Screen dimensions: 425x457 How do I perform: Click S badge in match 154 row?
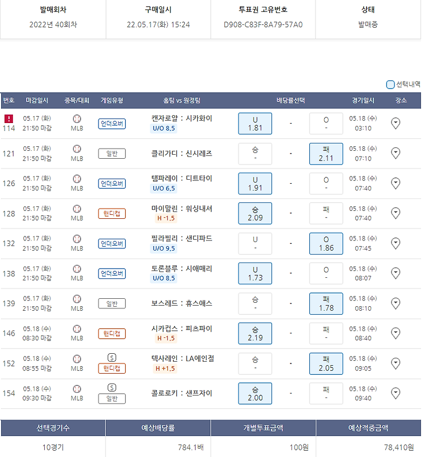click(112, 388)
